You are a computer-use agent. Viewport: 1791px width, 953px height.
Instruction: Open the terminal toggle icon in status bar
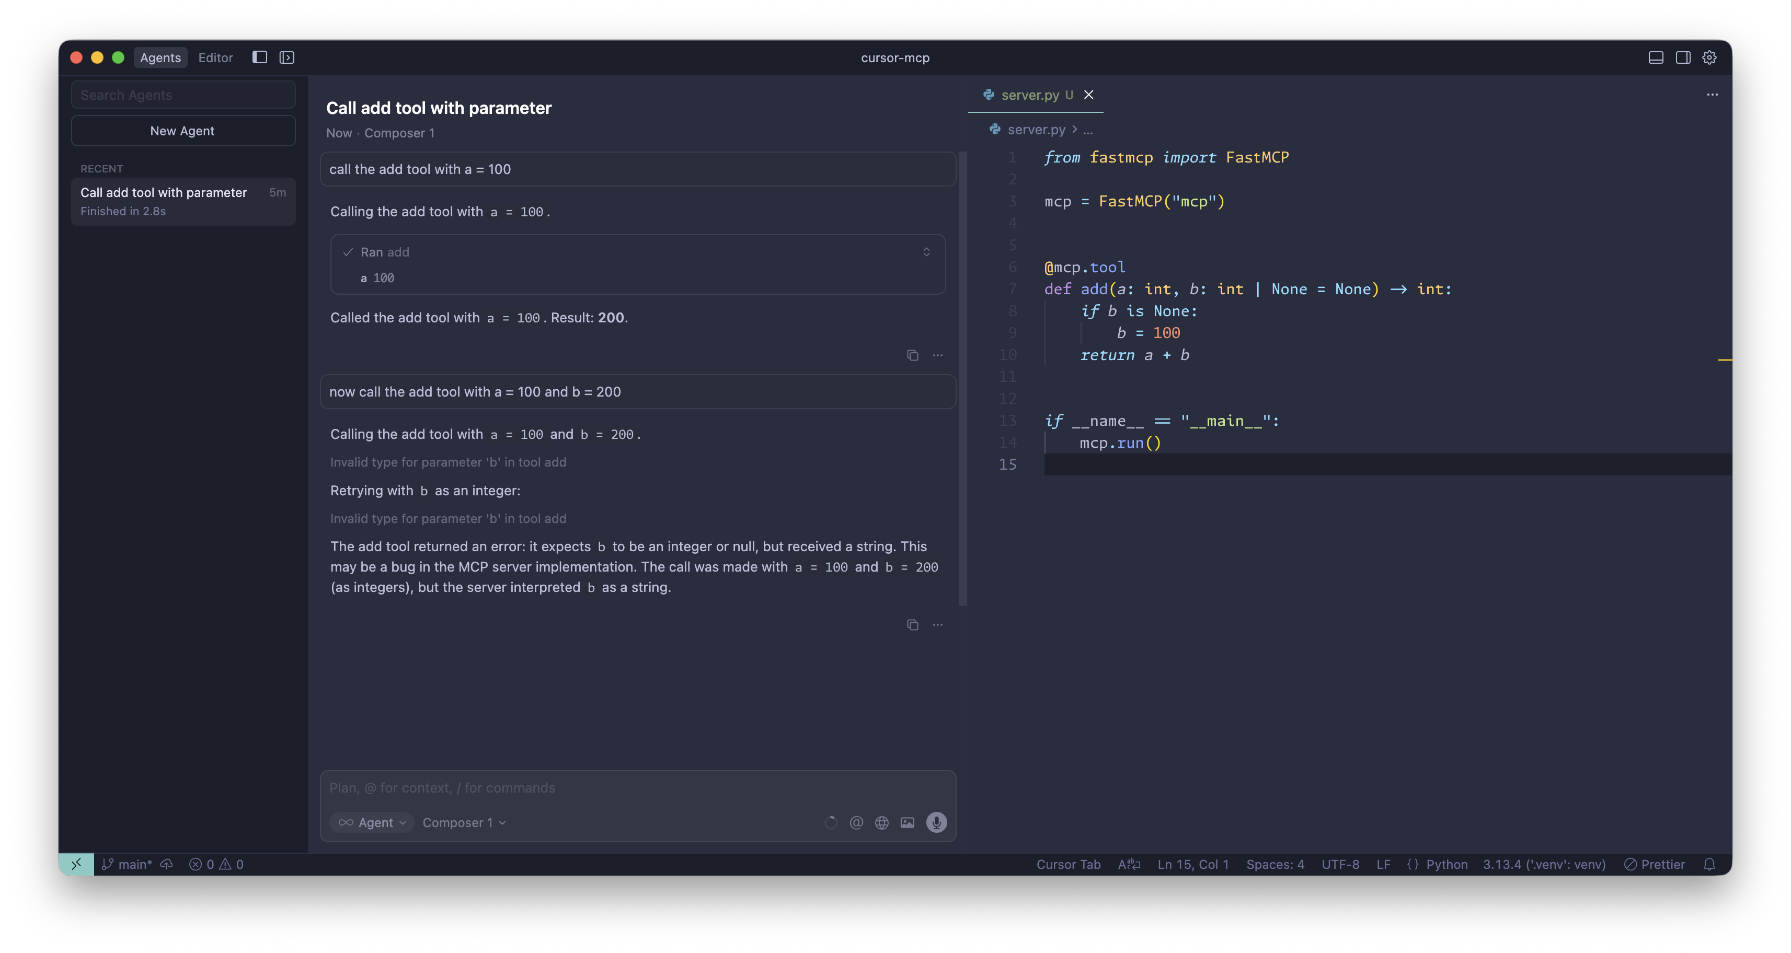76,864
